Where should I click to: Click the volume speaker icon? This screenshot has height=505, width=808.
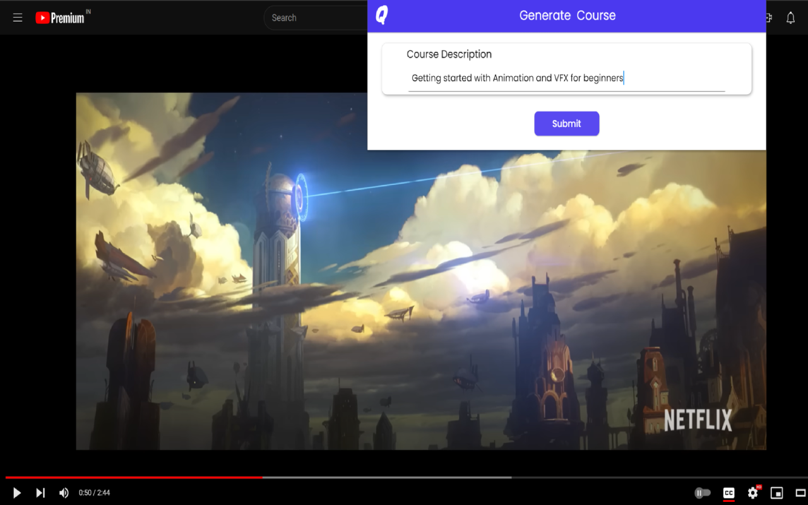(64, 493)
